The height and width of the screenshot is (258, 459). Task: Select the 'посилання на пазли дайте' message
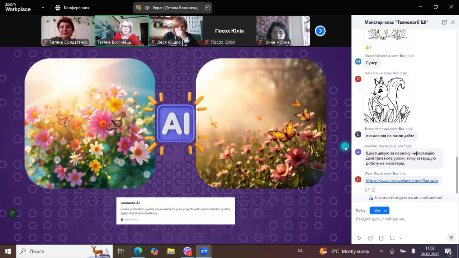(390, 136)
